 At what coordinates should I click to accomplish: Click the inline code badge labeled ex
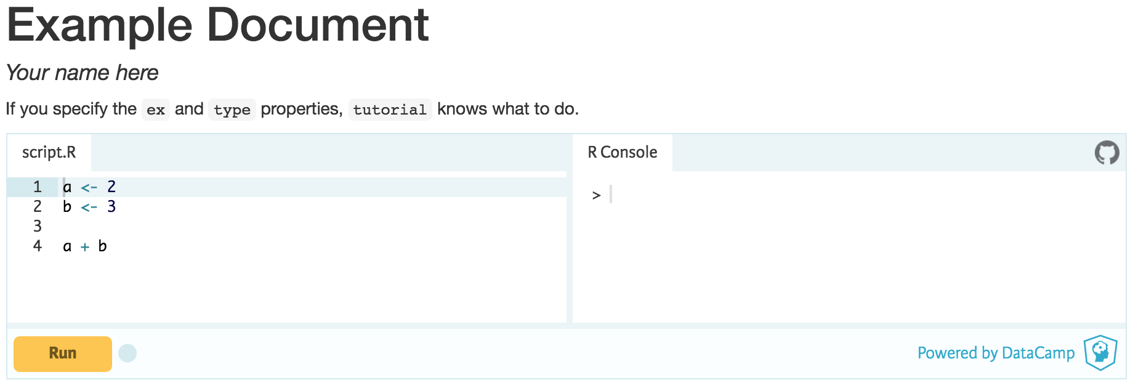(x=156, y=110)
